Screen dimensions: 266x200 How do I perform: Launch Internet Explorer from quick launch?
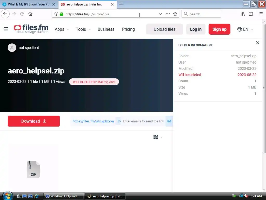click(x=36, y=196)
